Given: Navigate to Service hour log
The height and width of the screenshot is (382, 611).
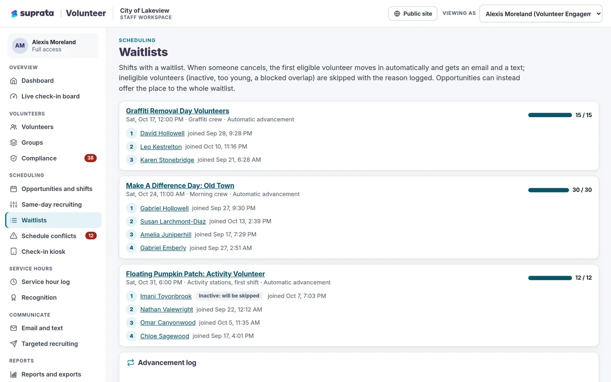Looking at the screenshot, I should point(53,282).
